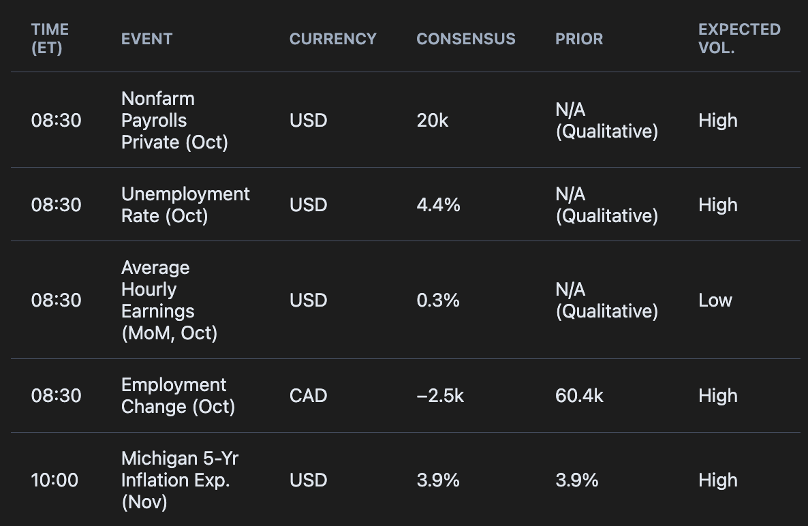Click the EVENT column header

coord(146,39)
